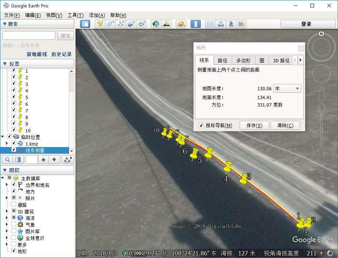Click the Add Placemark pushpin toolbar icon
Screen dimensions: 338x258
[x=100, y=24]
